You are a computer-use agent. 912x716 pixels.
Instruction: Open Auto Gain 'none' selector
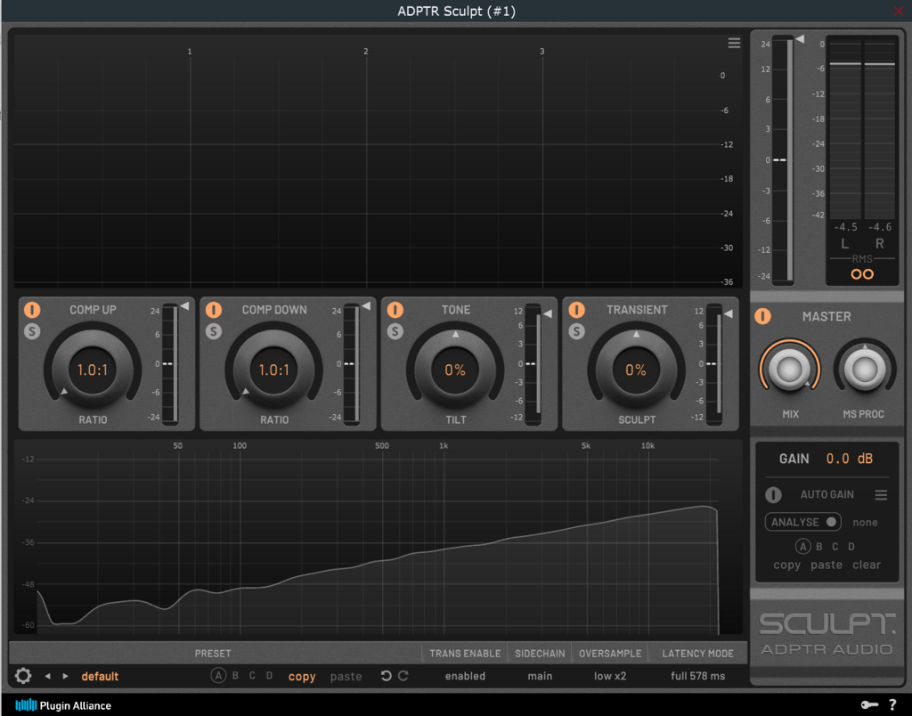[865, 523]
